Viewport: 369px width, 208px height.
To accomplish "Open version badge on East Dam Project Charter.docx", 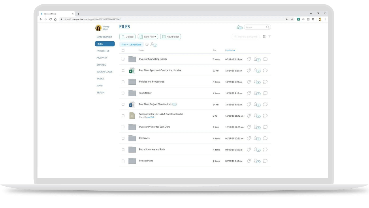I will [x=174, y=104].
